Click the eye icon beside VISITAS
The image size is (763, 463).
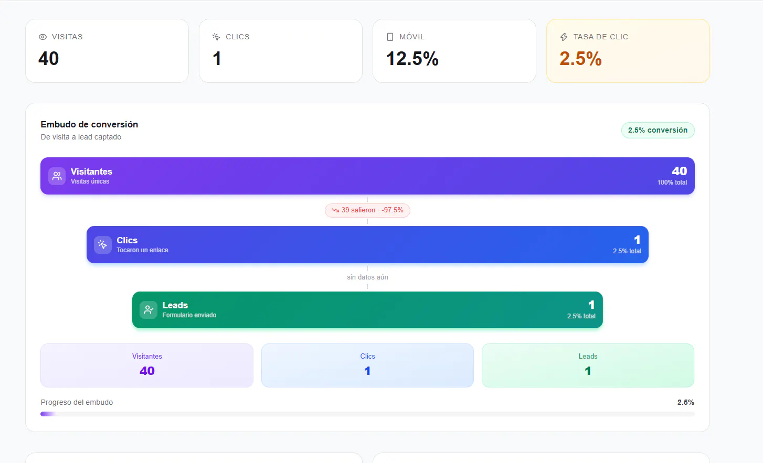click(43, 37)
